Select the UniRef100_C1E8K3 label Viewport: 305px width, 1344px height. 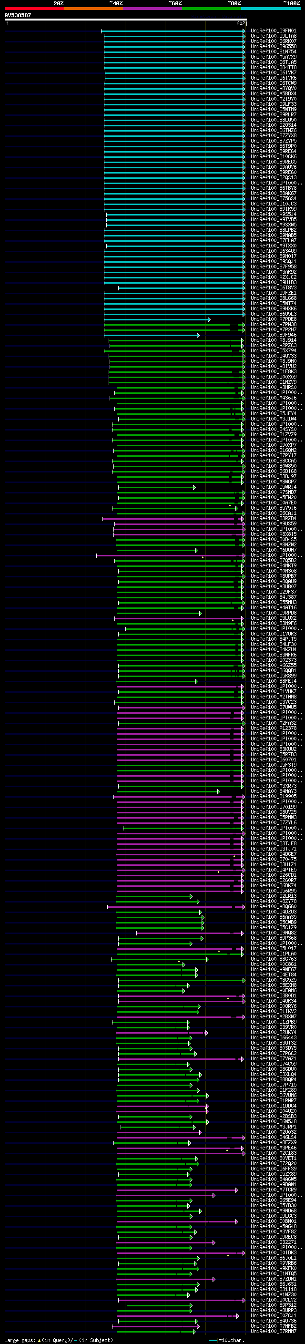pyautogui.click(x=273, y=371)
